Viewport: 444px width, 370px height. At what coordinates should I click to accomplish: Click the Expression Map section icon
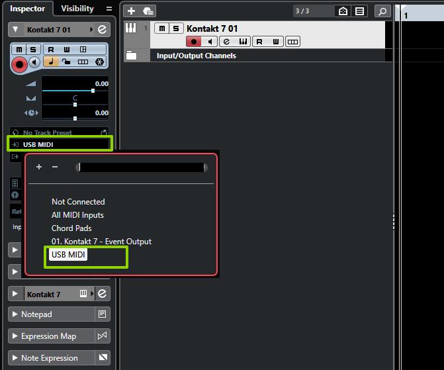pos(103,336)
